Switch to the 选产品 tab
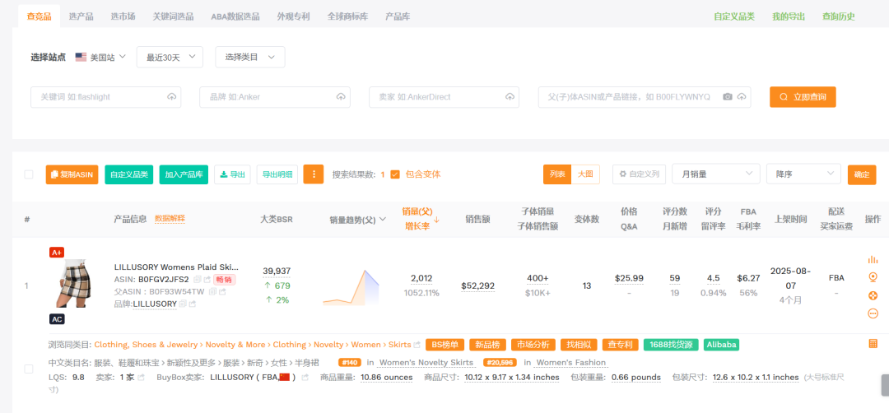889x413 pixels. pos(81,16)
